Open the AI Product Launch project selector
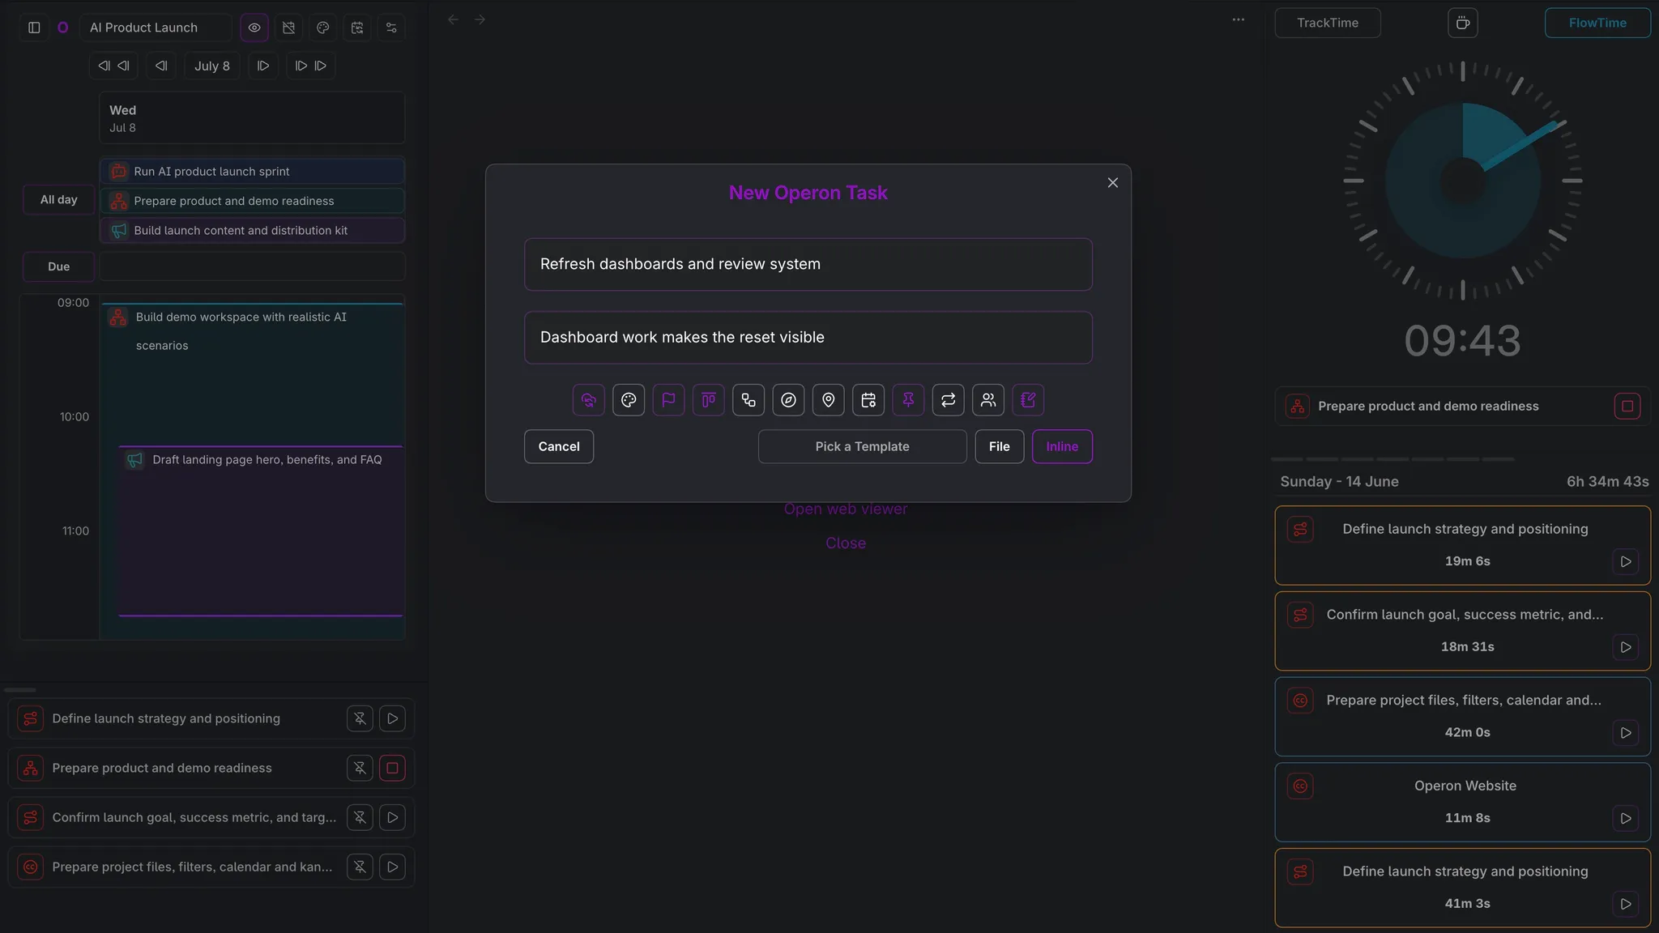The height and width of the screenshot is (933, 1659). 156,28
